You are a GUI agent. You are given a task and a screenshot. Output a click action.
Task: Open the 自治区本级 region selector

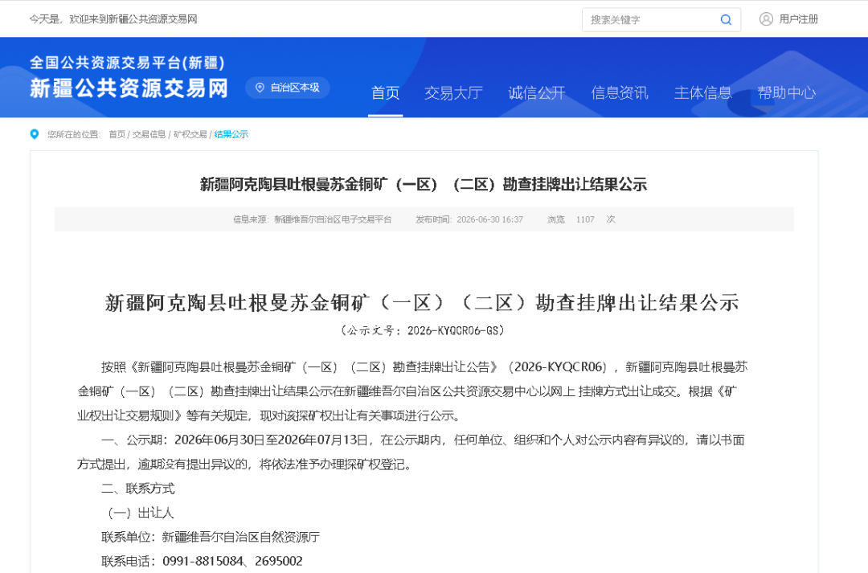(x=287, y=88)
